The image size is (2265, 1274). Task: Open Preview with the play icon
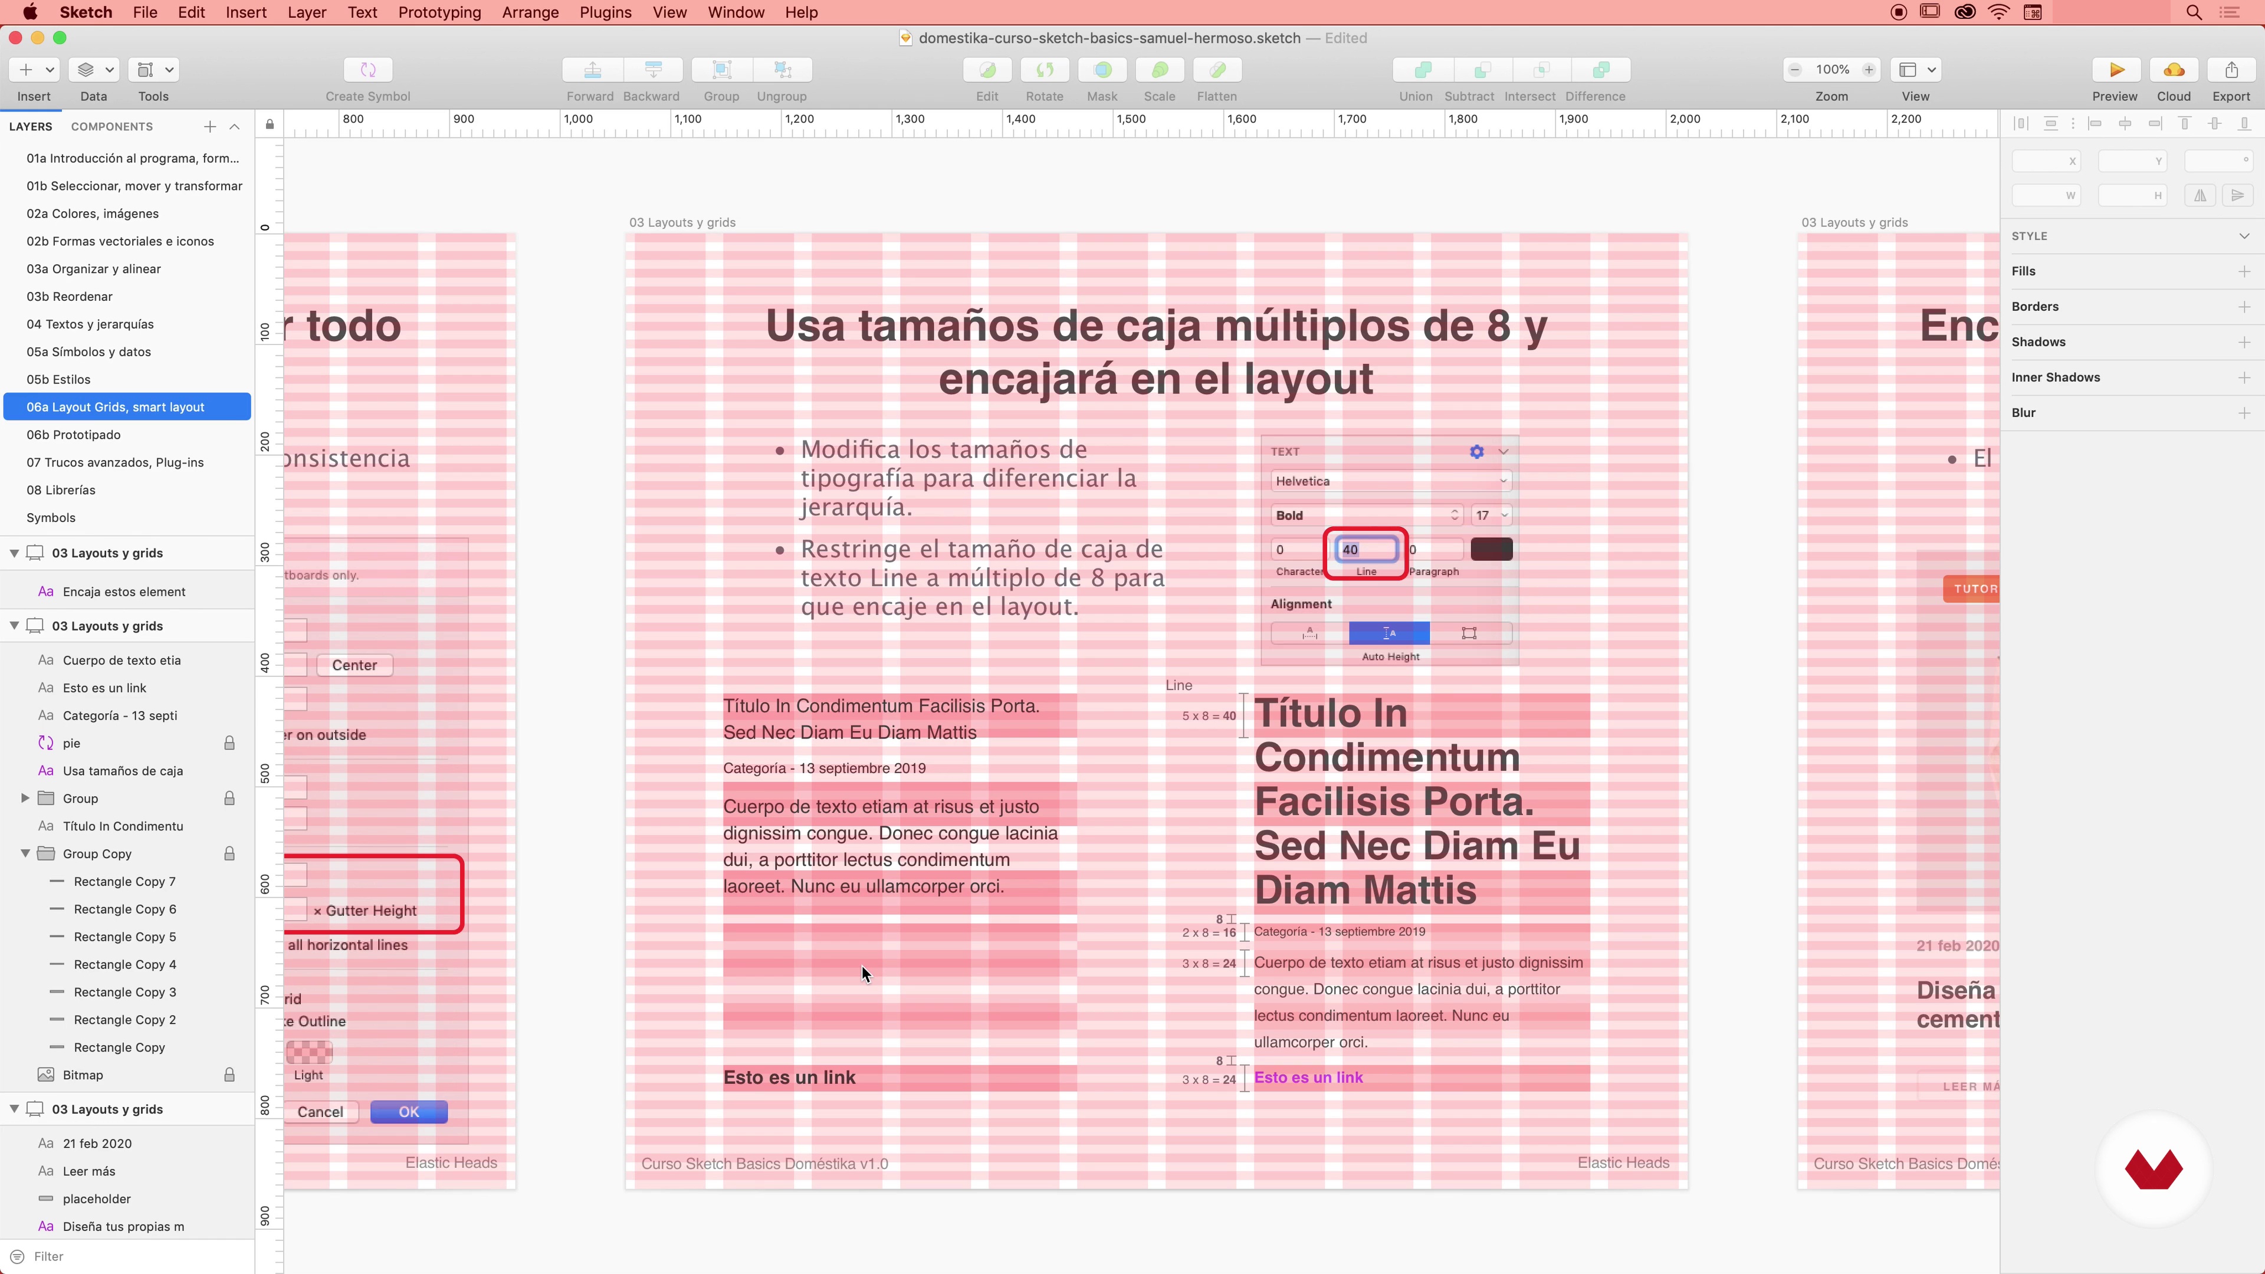point(2116,70)
